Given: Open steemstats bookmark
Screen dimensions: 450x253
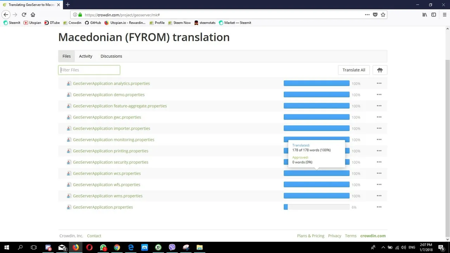Looking at the screenshot, I should (x=205, y=23).
